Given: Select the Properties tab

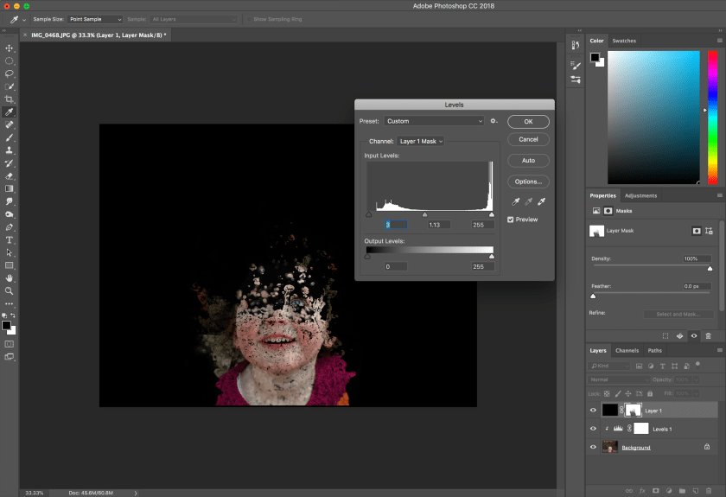Looking at the screenshot, I should click(603, 195).
